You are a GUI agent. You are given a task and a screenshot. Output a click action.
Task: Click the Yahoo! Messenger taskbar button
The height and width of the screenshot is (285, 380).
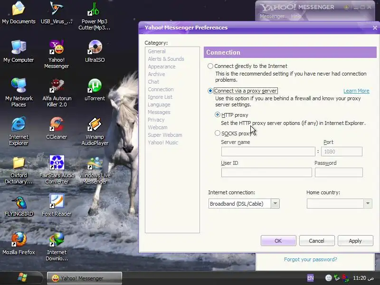pyautogui.click(x=84, y=278)
